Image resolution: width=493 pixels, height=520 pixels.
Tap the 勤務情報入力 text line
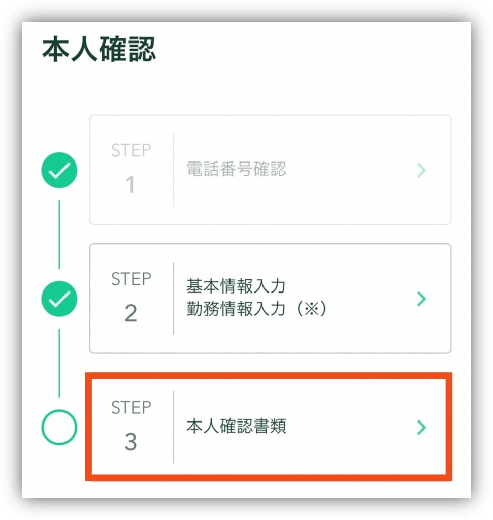pyautogui.click(x=236, y=309)
